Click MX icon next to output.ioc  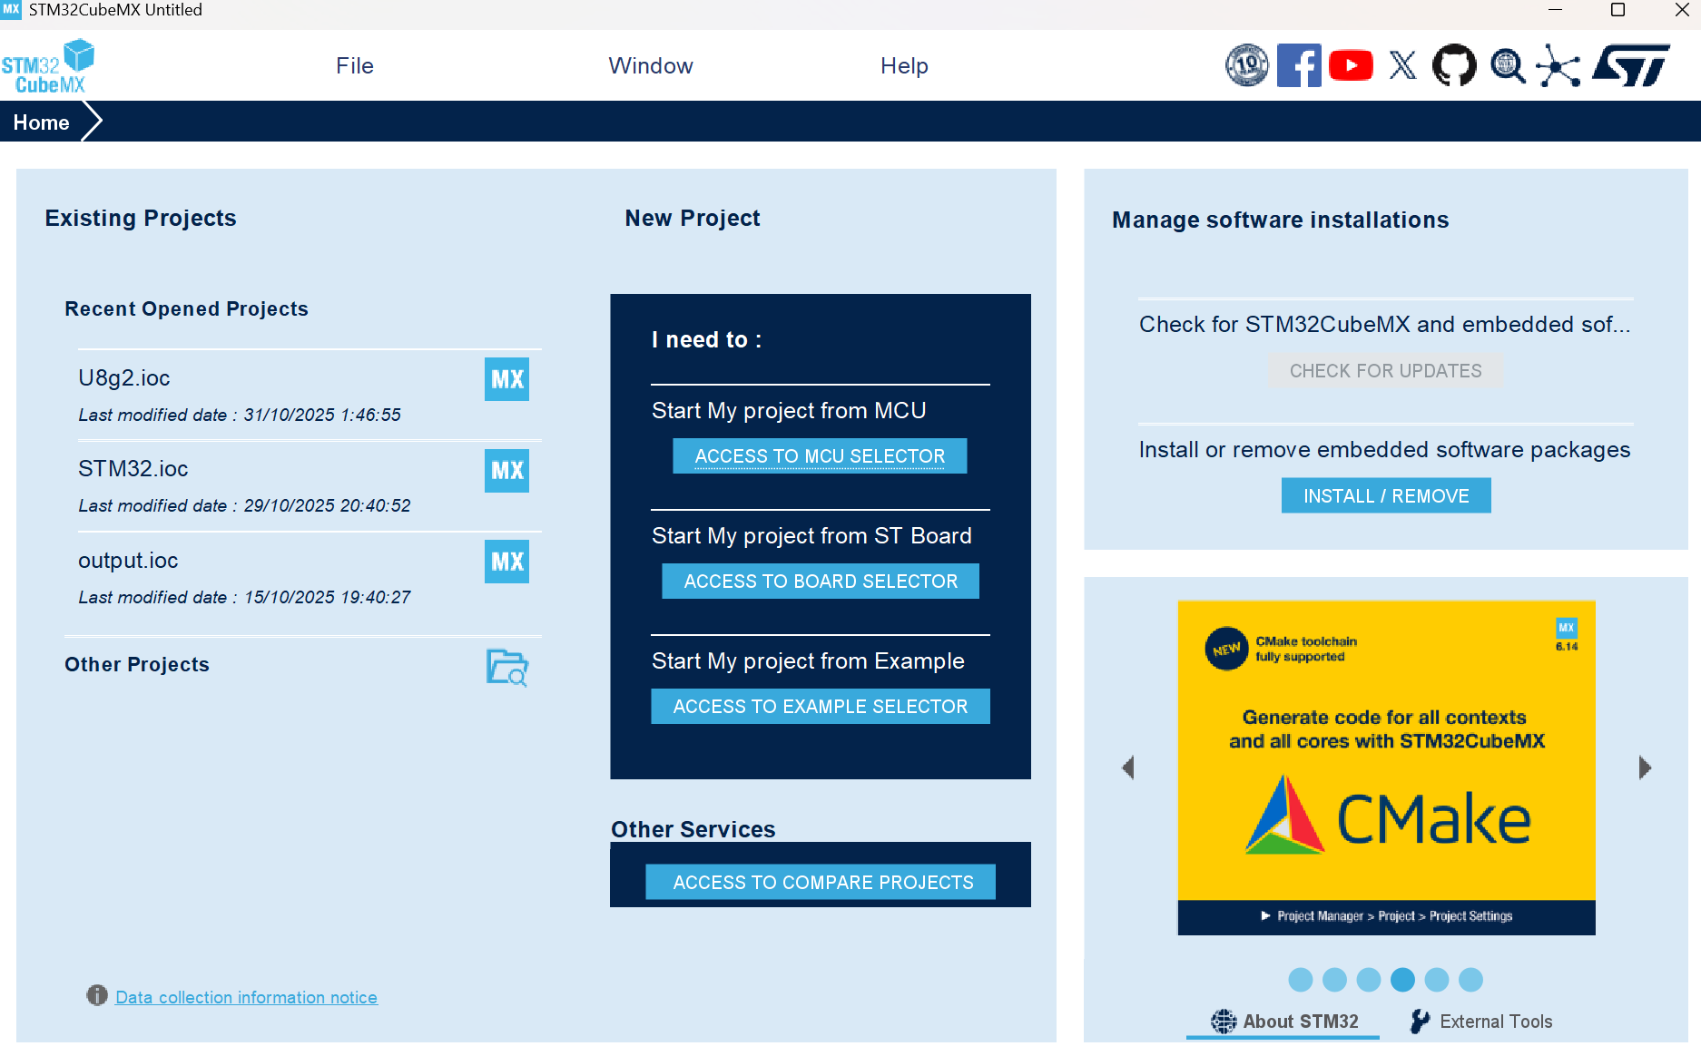click(506, 562)
